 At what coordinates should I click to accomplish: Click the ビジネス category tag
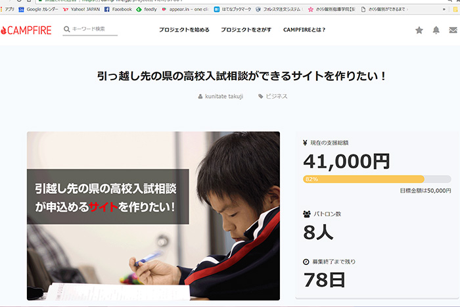[x=276, y=97]
